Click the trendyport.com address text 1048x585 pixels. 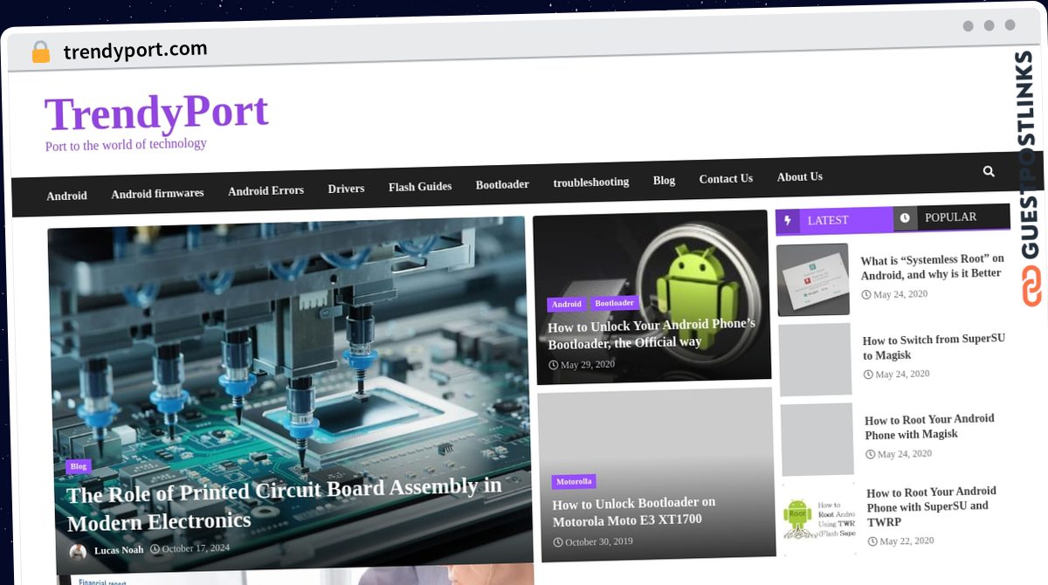(x=135, y=51)
